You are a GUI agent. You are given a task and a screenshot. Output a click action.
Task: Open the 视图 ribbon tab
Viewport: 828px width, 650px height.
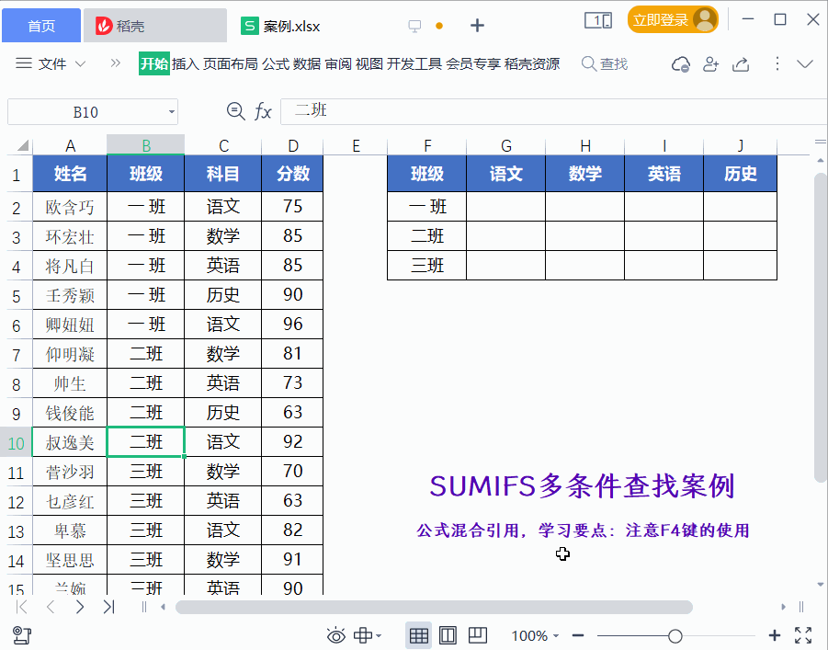pyautogui.click(x=369, y=64)
